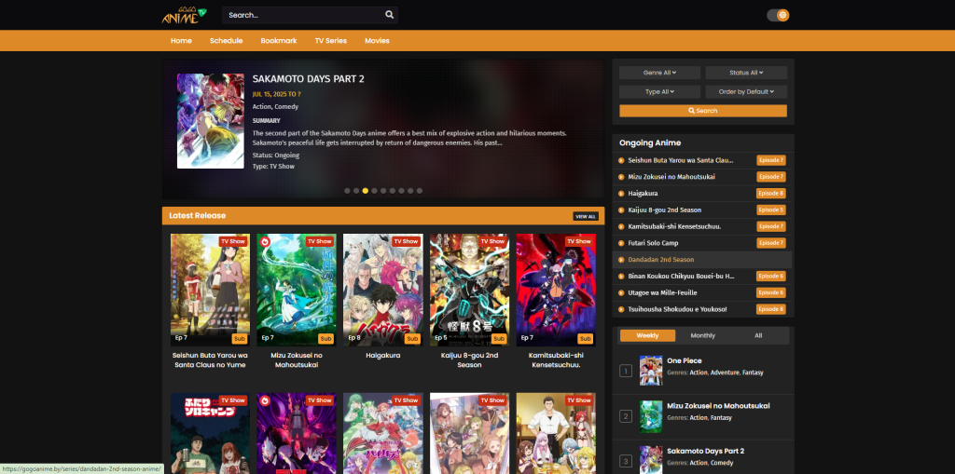This screenshot has height=474, width=955.
Task: Open Kaijuu 8-gou 2nd Season in ongoing list
Action: (x=664, y=210)
